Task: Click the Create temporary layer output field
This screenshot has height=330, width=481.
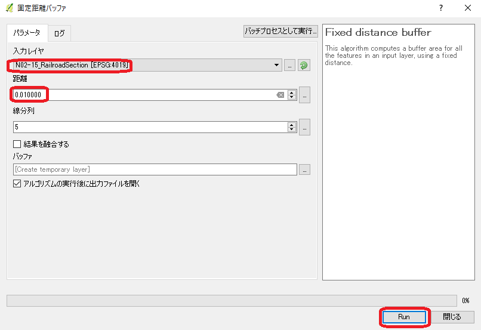Action: (155, 169)
